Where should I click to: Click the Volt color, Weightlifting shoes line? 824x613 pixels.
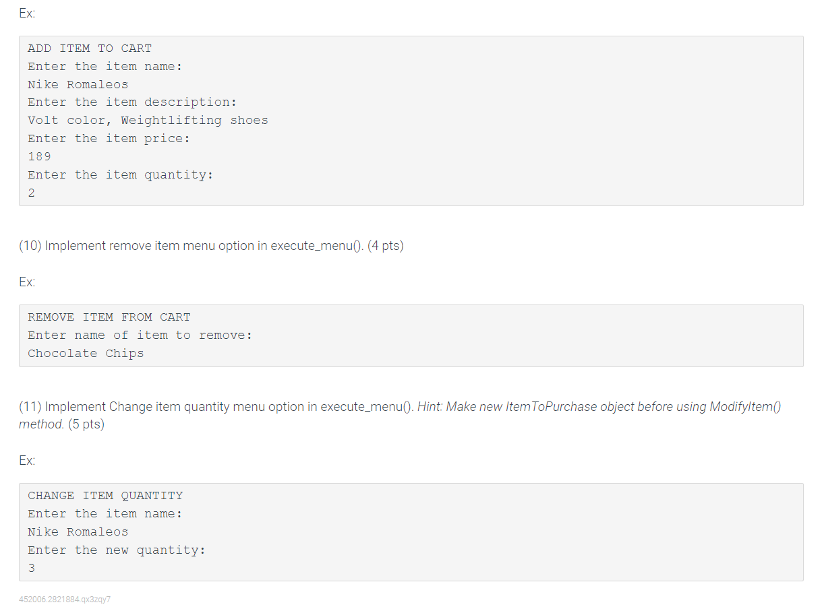pyautogui.click(x=148, y=121)
